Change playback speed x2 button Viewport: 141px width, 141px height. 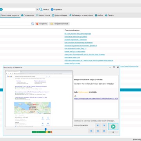(113, 132)
